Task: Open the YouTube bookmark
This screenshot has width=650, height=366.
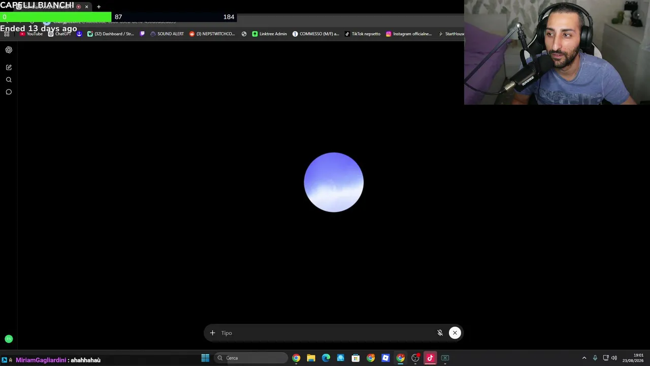Action: click(31, 34)
